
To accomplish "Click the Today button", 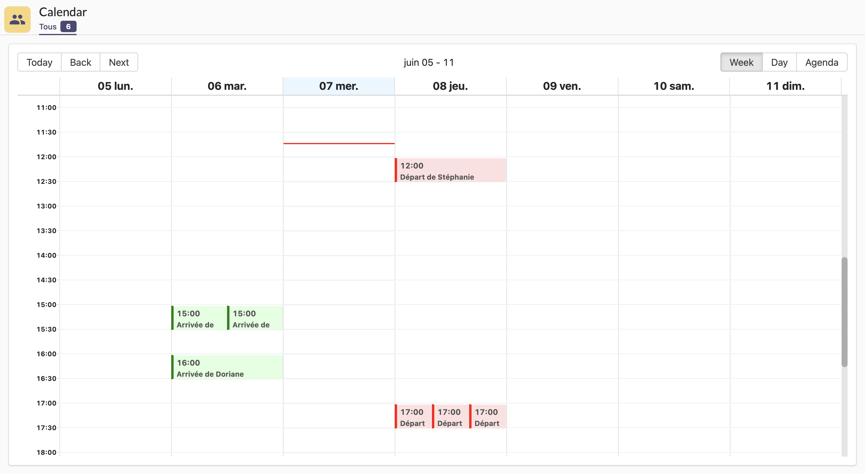I will click(39, 62).
